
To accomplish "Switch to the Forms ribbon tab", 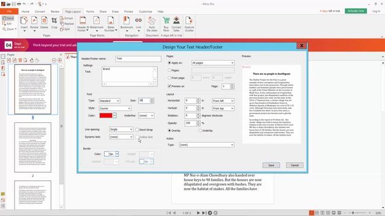I will (90, 11).
